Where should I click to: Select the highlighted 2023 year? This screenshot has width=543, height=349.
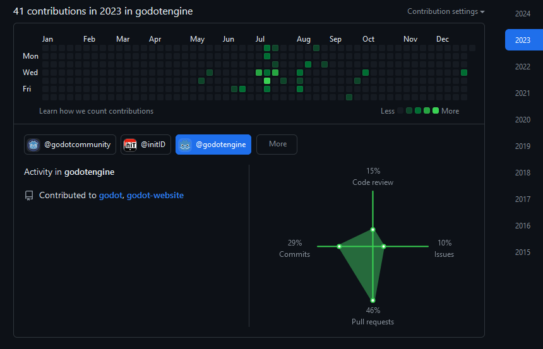(x=524, y=40)
